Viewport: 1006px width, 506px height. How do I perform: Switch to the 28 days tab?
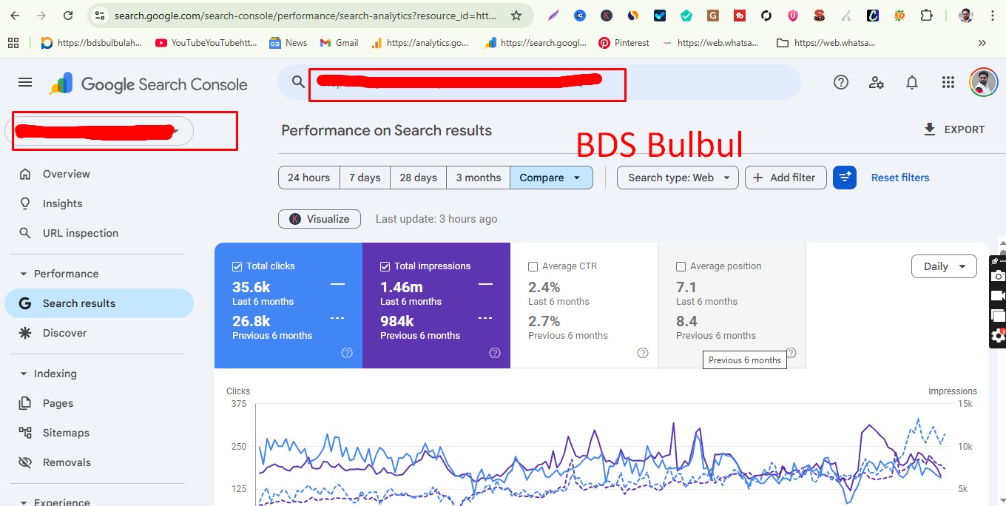point(418,178)
